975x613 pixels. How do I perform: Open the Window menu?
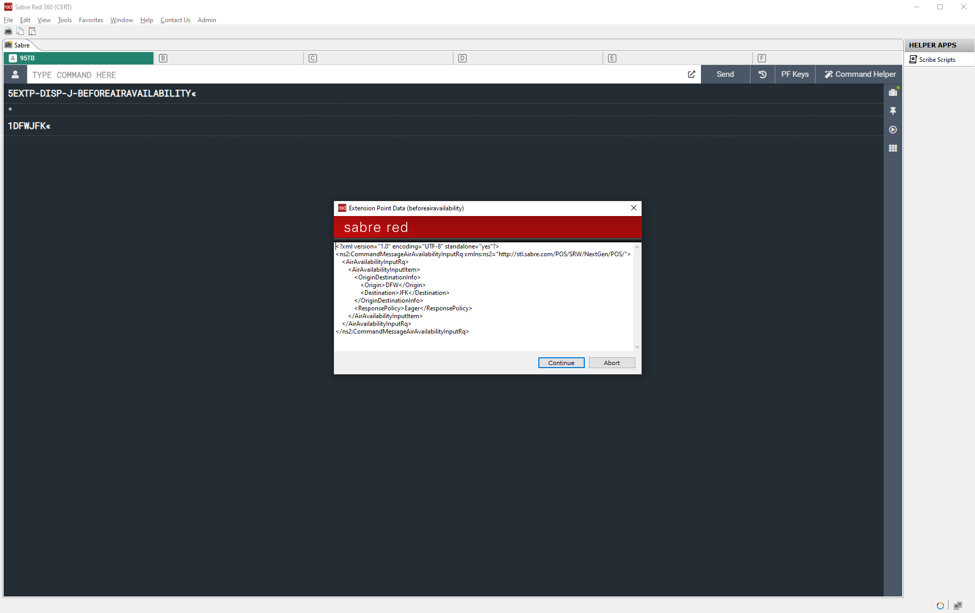(x=121, y=20)
